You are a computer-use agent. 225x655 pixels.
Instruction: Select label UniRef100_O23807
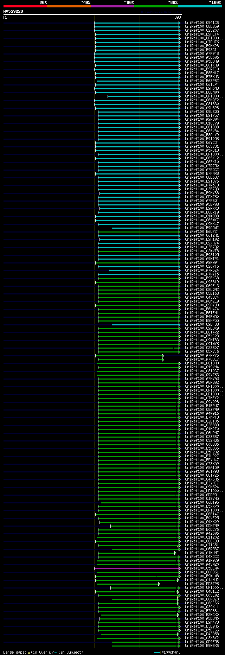point(202,348)
